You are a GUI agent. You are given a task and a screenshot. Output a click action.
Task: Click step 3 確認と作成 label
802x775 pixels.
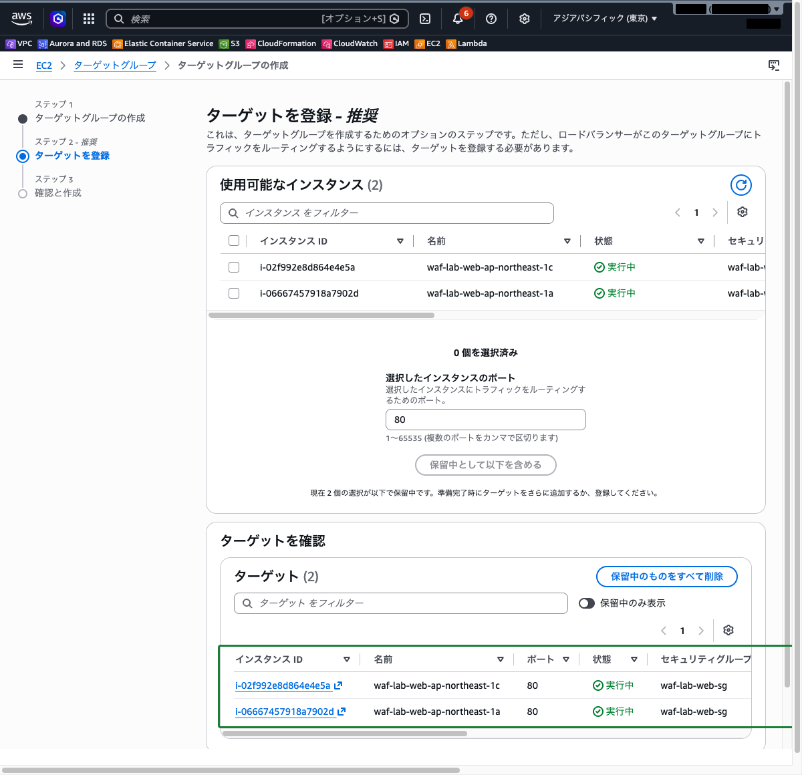tap(58, 193)
